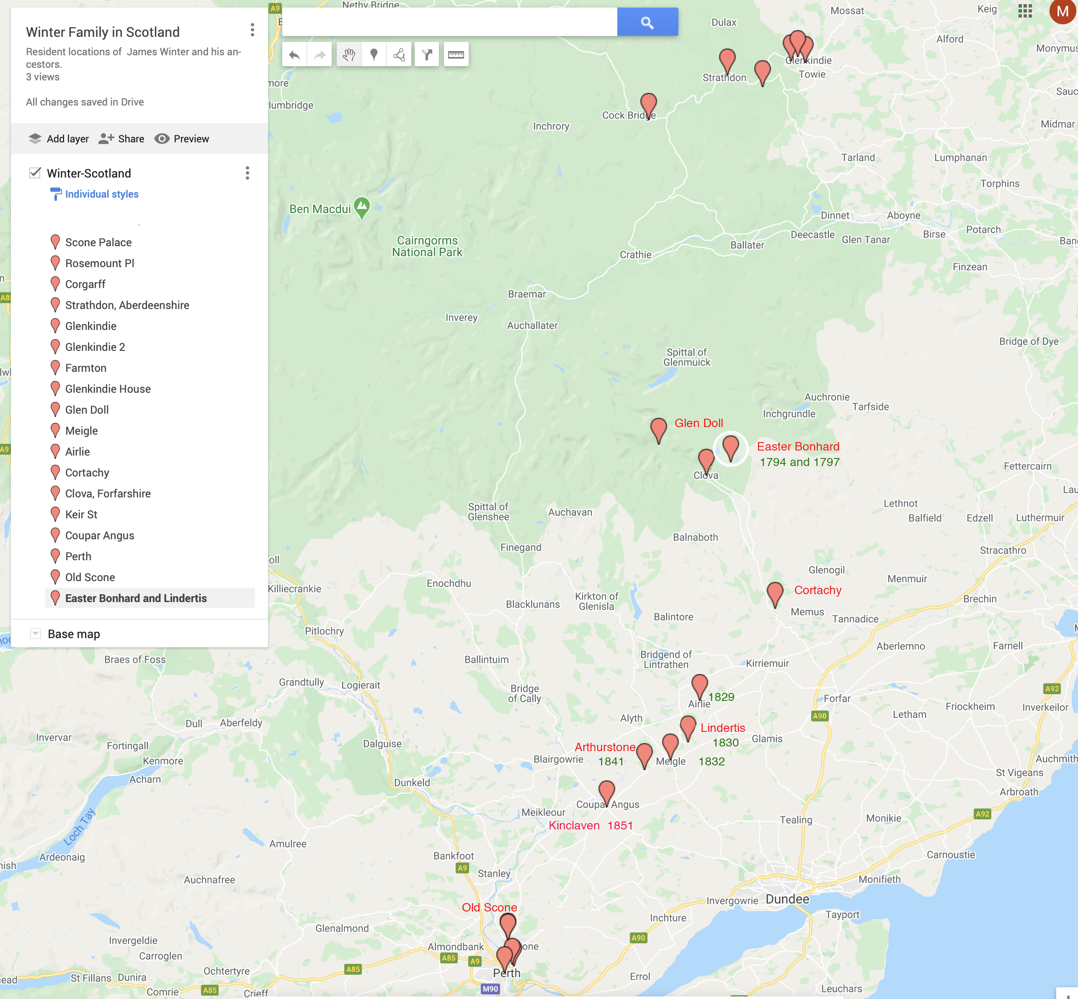
Task: Open the Google apps grid
Action: [x=1024, y=11]
